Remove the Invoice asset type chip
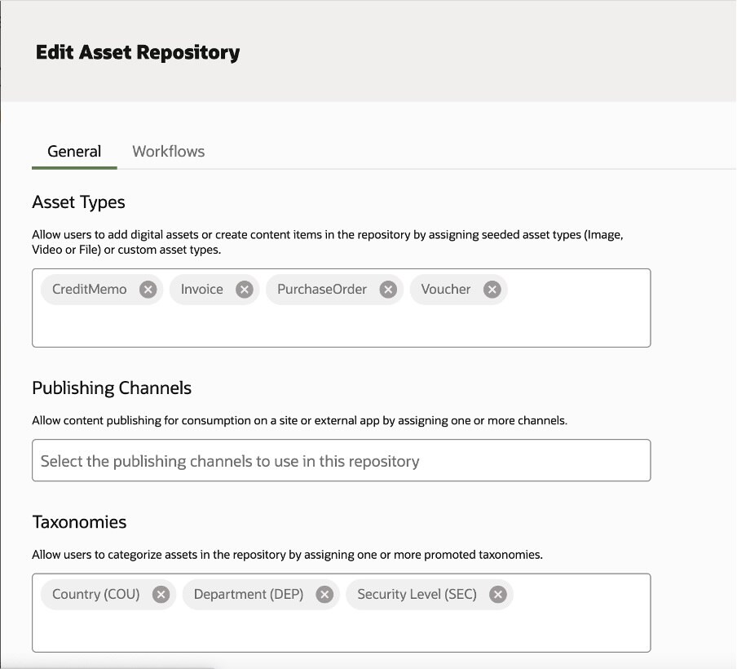Screen dimensions: 737x669 [x=244, y=290]
